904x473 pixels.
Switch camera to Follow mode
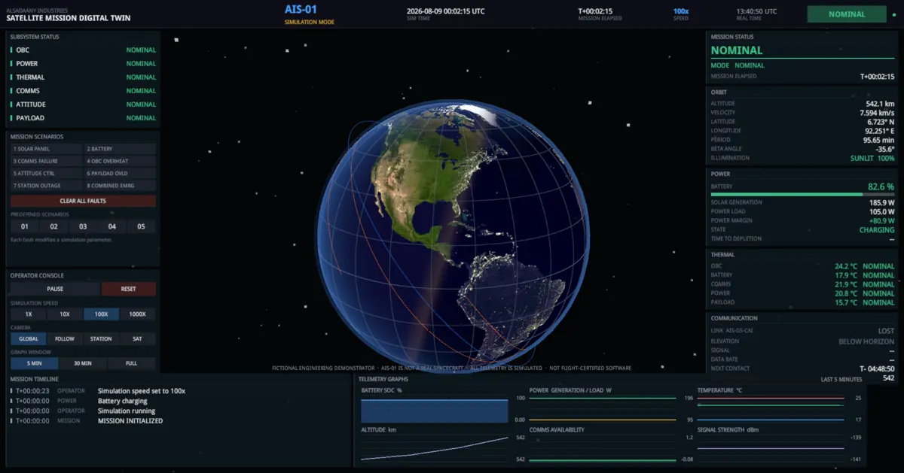point(65,338)
